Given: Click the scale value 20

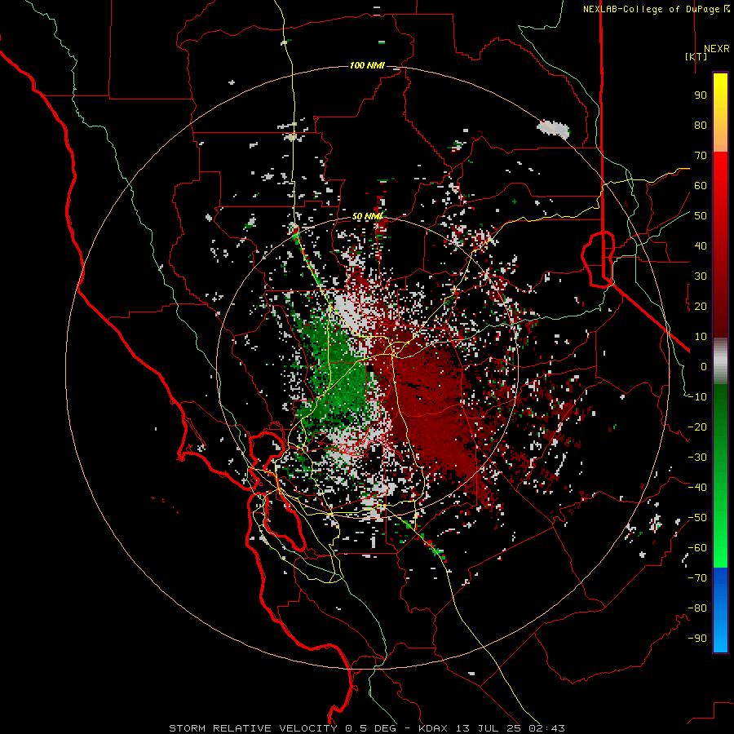Looking at the screenshot, I should [x=701, y=307].
